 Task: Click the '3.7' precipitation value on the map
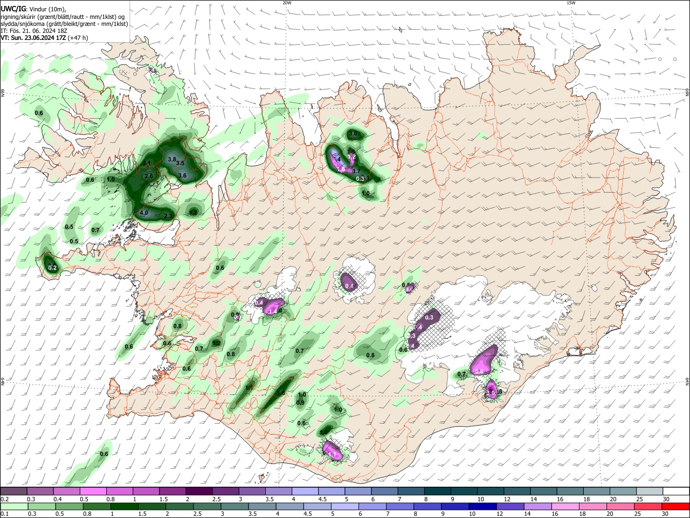(356, 171)
